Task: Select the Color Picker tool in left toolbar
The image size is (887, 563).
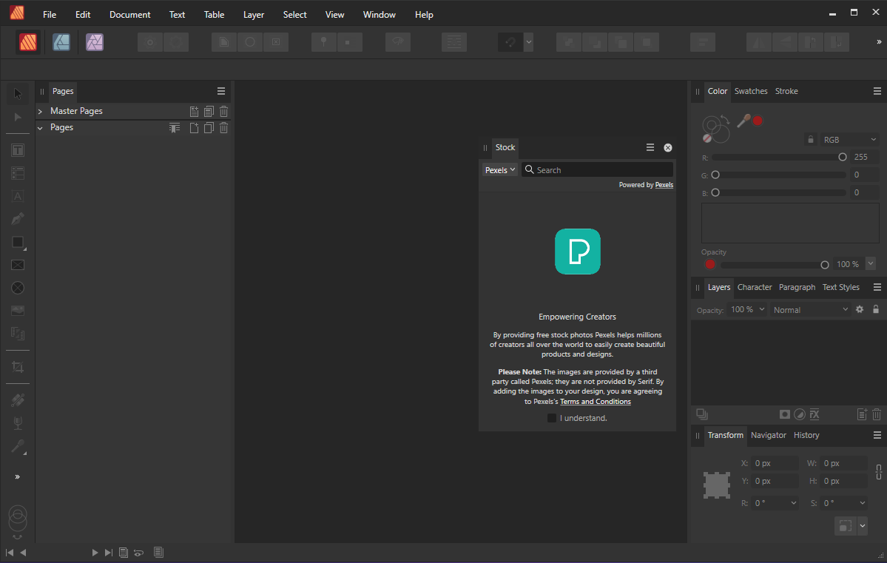Action: click(18, 447)
